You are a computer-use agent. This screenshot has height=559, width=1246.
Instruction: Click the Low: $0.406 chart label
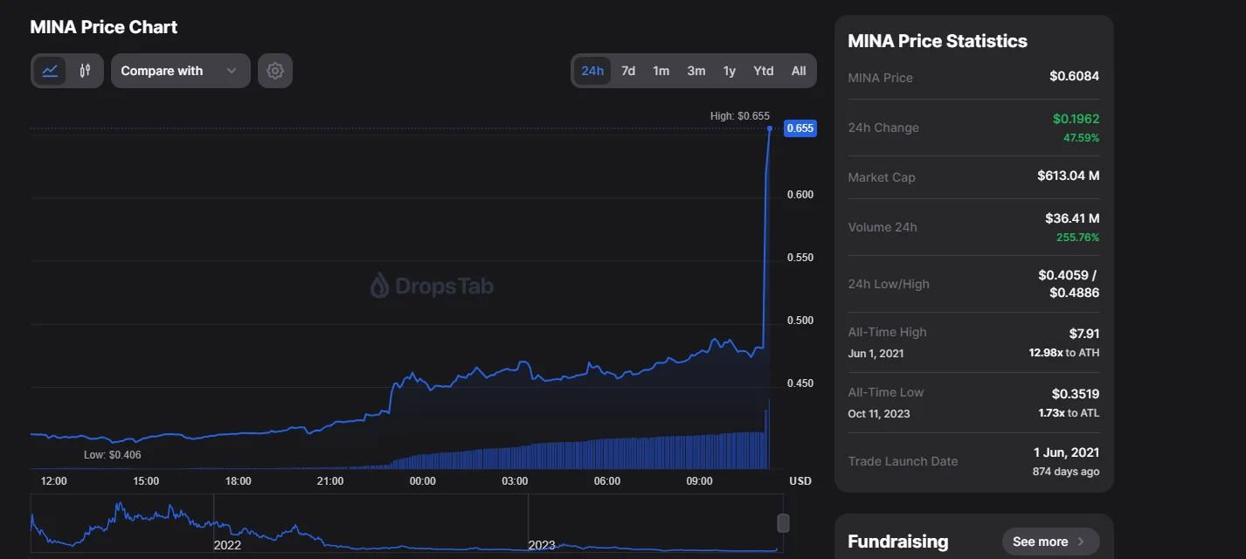point(112,455)
